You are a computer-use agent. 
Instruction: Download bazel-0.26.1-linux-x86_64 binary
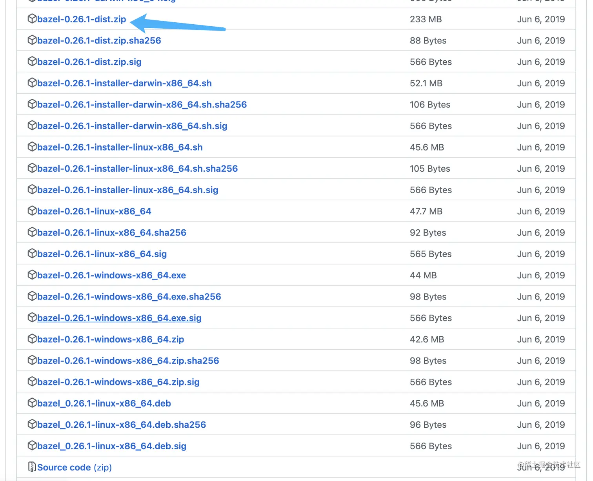pos(94,211)
